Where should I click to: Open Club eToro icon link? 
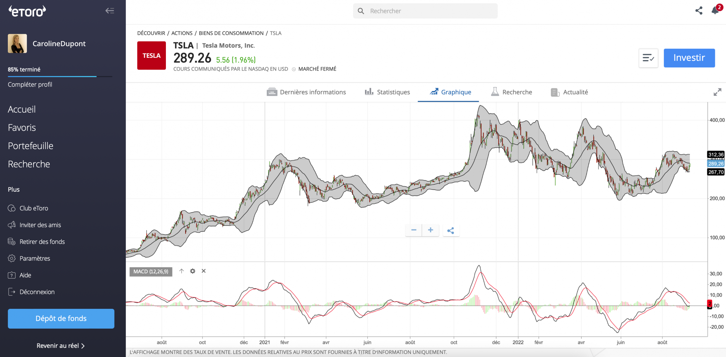coord(12,208)
